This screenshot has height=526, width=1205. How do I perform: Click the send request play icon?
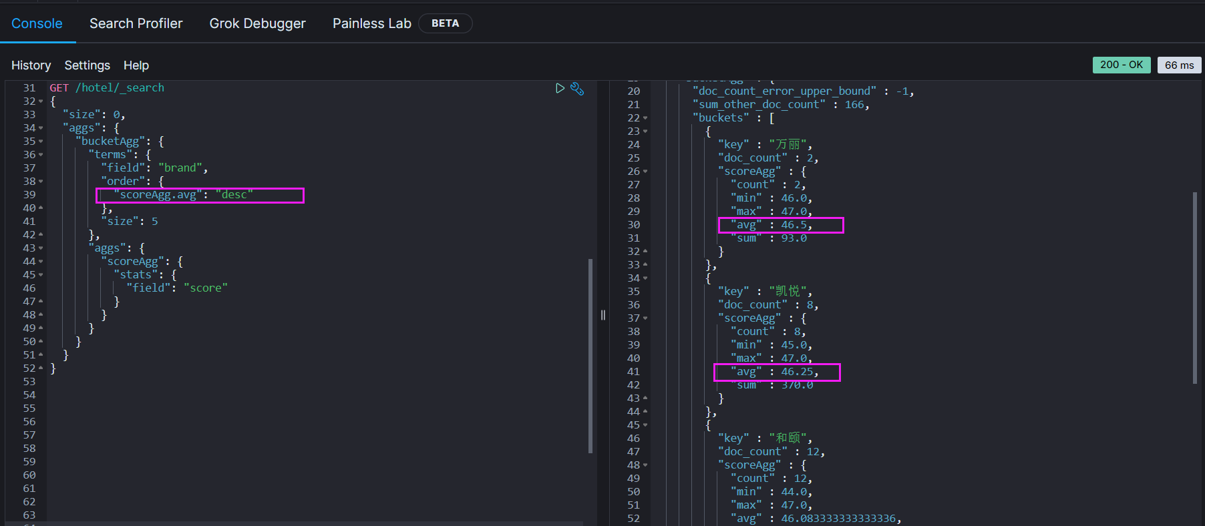[x=560, y=88]
